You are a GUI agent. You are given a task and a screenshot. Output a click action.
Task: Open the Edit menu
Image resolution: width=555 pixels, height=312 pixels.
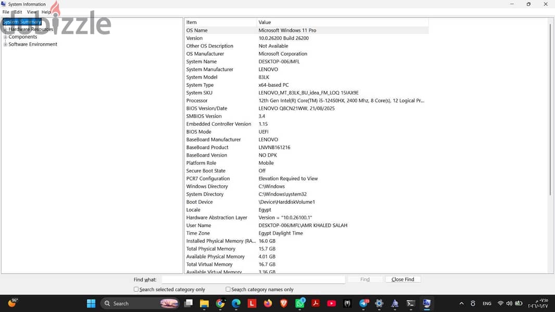18,12
